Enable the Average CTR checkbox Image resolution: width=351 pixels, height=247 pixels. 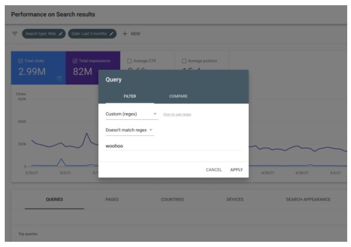pyautogui.click(x=129, y=60)
